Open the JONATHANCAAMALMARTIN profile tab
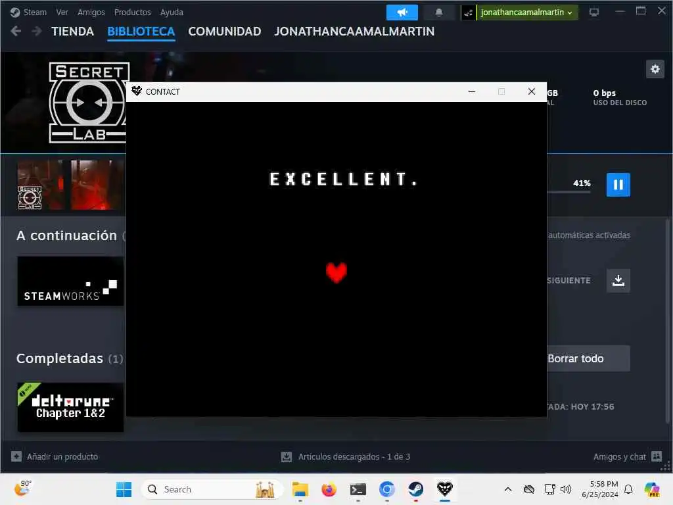The image size is (673, 505). pyautogui.click(x=354, y=32)
